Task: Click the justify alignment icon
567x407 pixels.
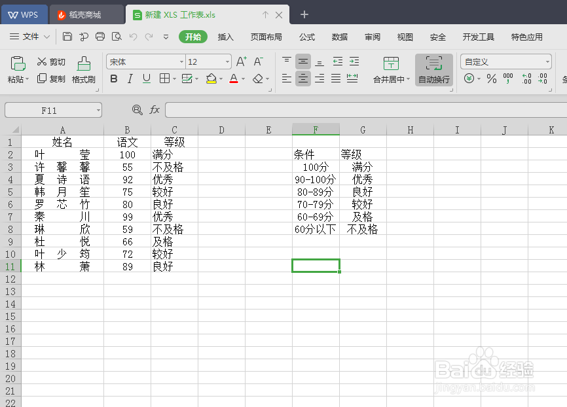Action: (x=336, y=79)
